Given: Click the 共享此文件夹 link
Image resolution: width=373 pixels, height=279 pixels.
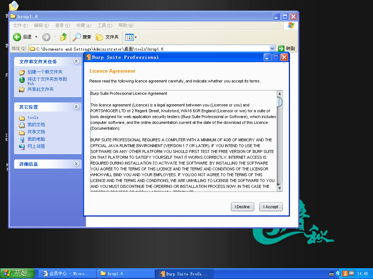Looking at the screenshot, I should point(41,89).
